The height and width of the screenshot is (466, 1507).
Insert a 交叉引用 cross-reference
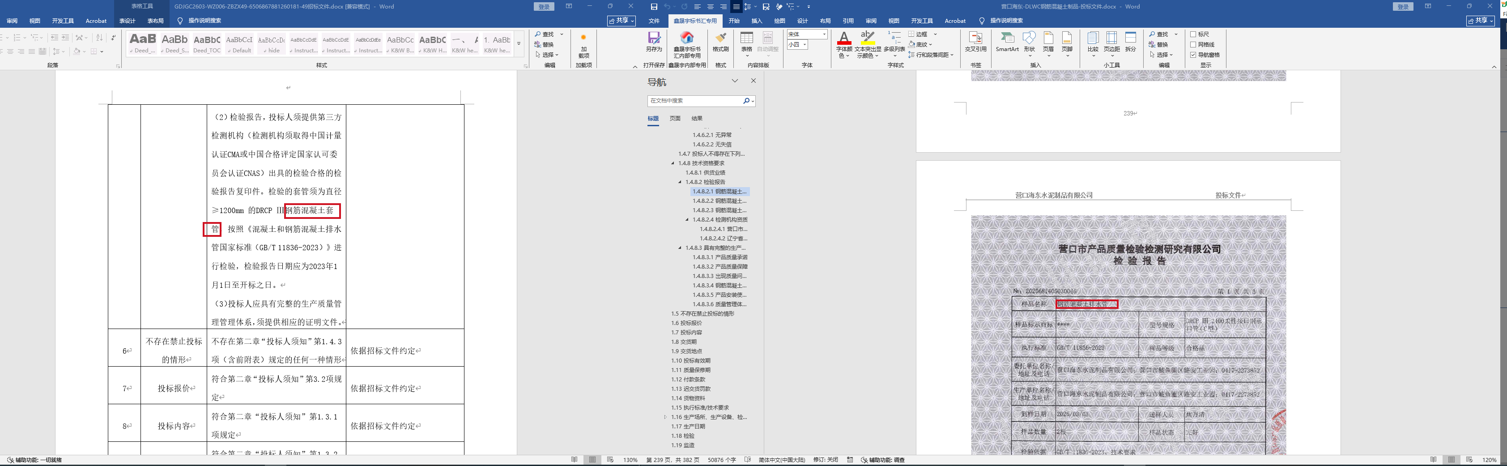pos(976,42)
